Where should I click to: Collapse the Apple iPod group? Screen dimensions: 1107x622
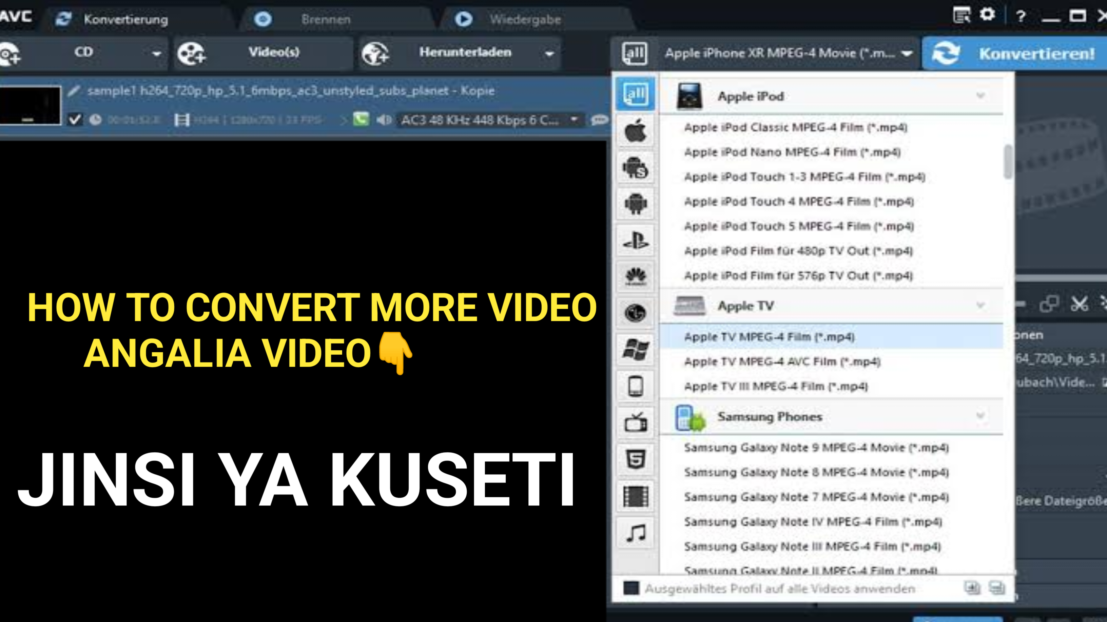click(980, 95)
